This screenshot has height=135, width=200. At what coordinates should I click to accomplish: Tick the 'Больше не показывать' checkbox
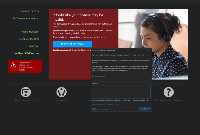pos(93,109)
